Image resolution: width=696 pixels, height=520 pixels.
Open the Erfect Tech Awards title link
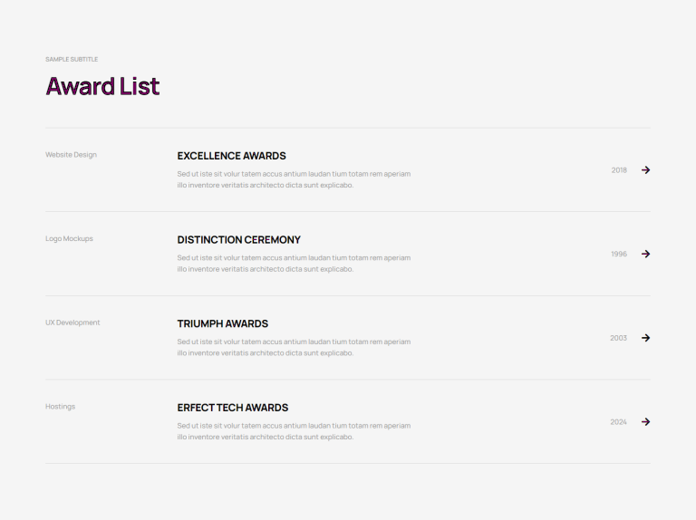[233, 408]
